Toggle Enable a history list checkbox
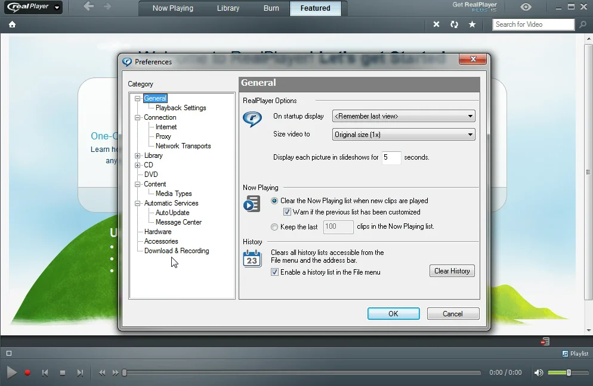Viewport: 593px width, 386px height. tap(274, 272)
